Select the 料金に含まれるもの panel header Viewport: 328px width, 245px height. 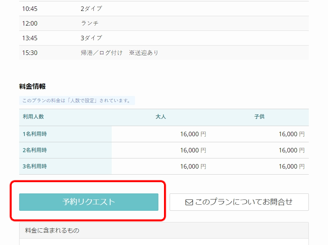tap(52, 230)
